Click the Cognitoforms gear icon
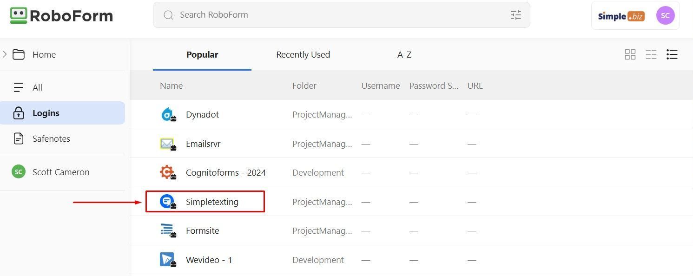Viewport: 693px width, 276px height. (167, 172)
